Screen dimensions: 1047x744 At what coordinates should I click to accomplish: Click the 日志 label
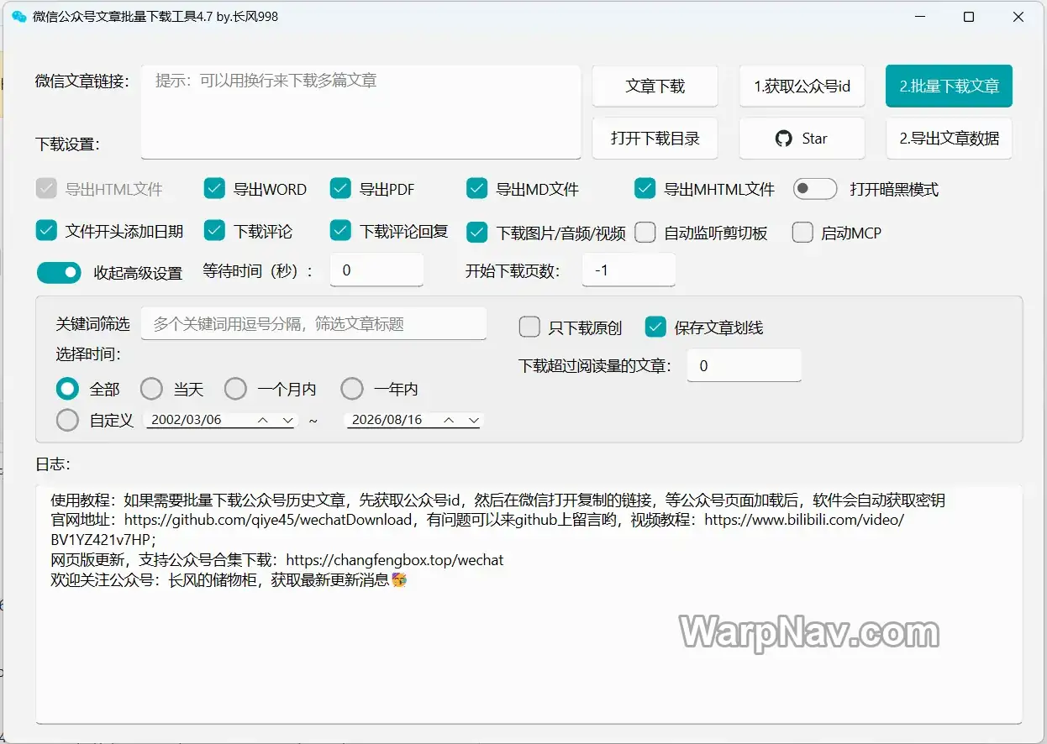pyautogui.click(x=53, y=464)
